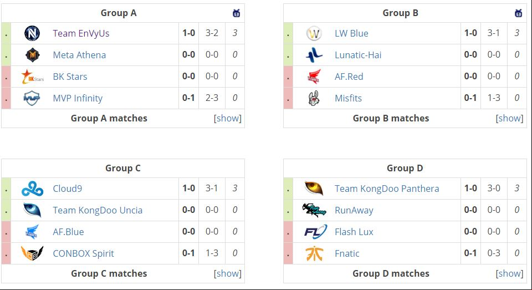Open the MVP Infinity team link

[78, 99]
